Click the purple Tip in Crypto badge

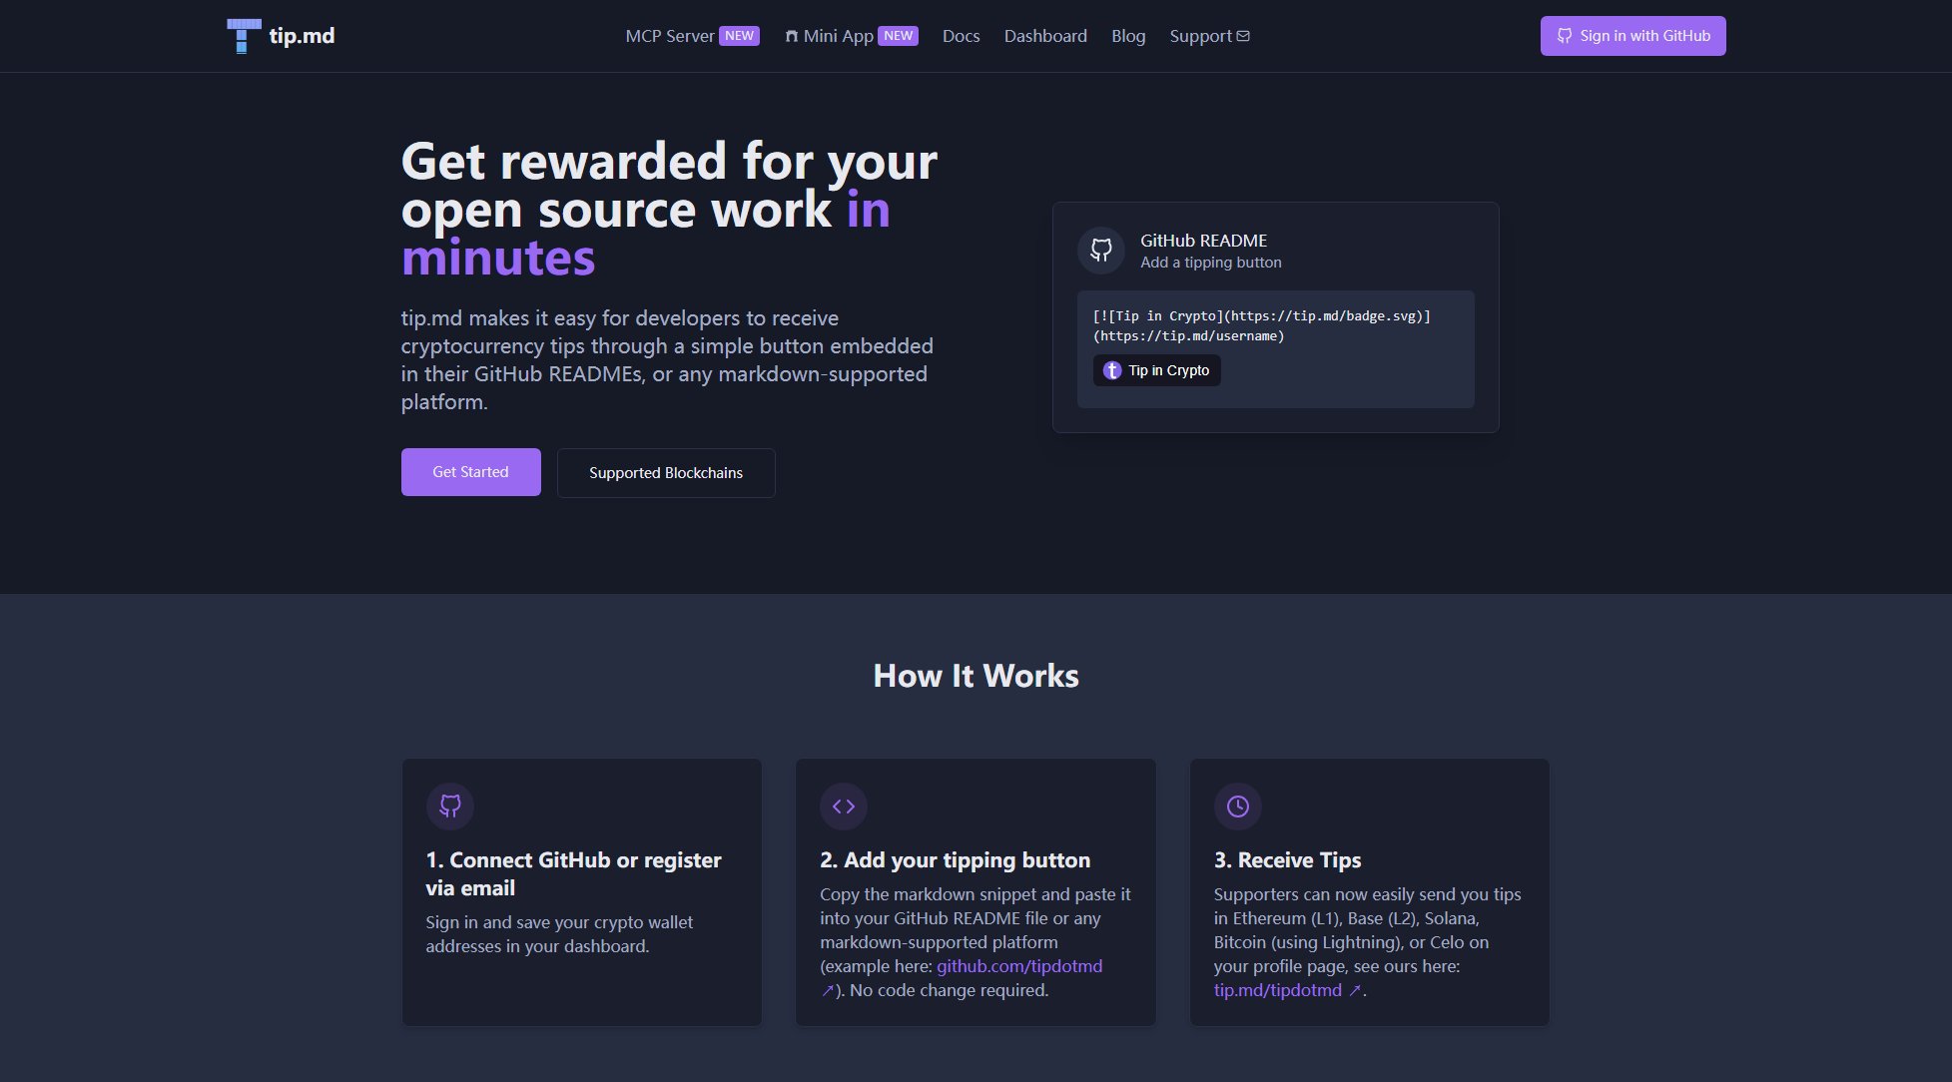pos(1156,370)
